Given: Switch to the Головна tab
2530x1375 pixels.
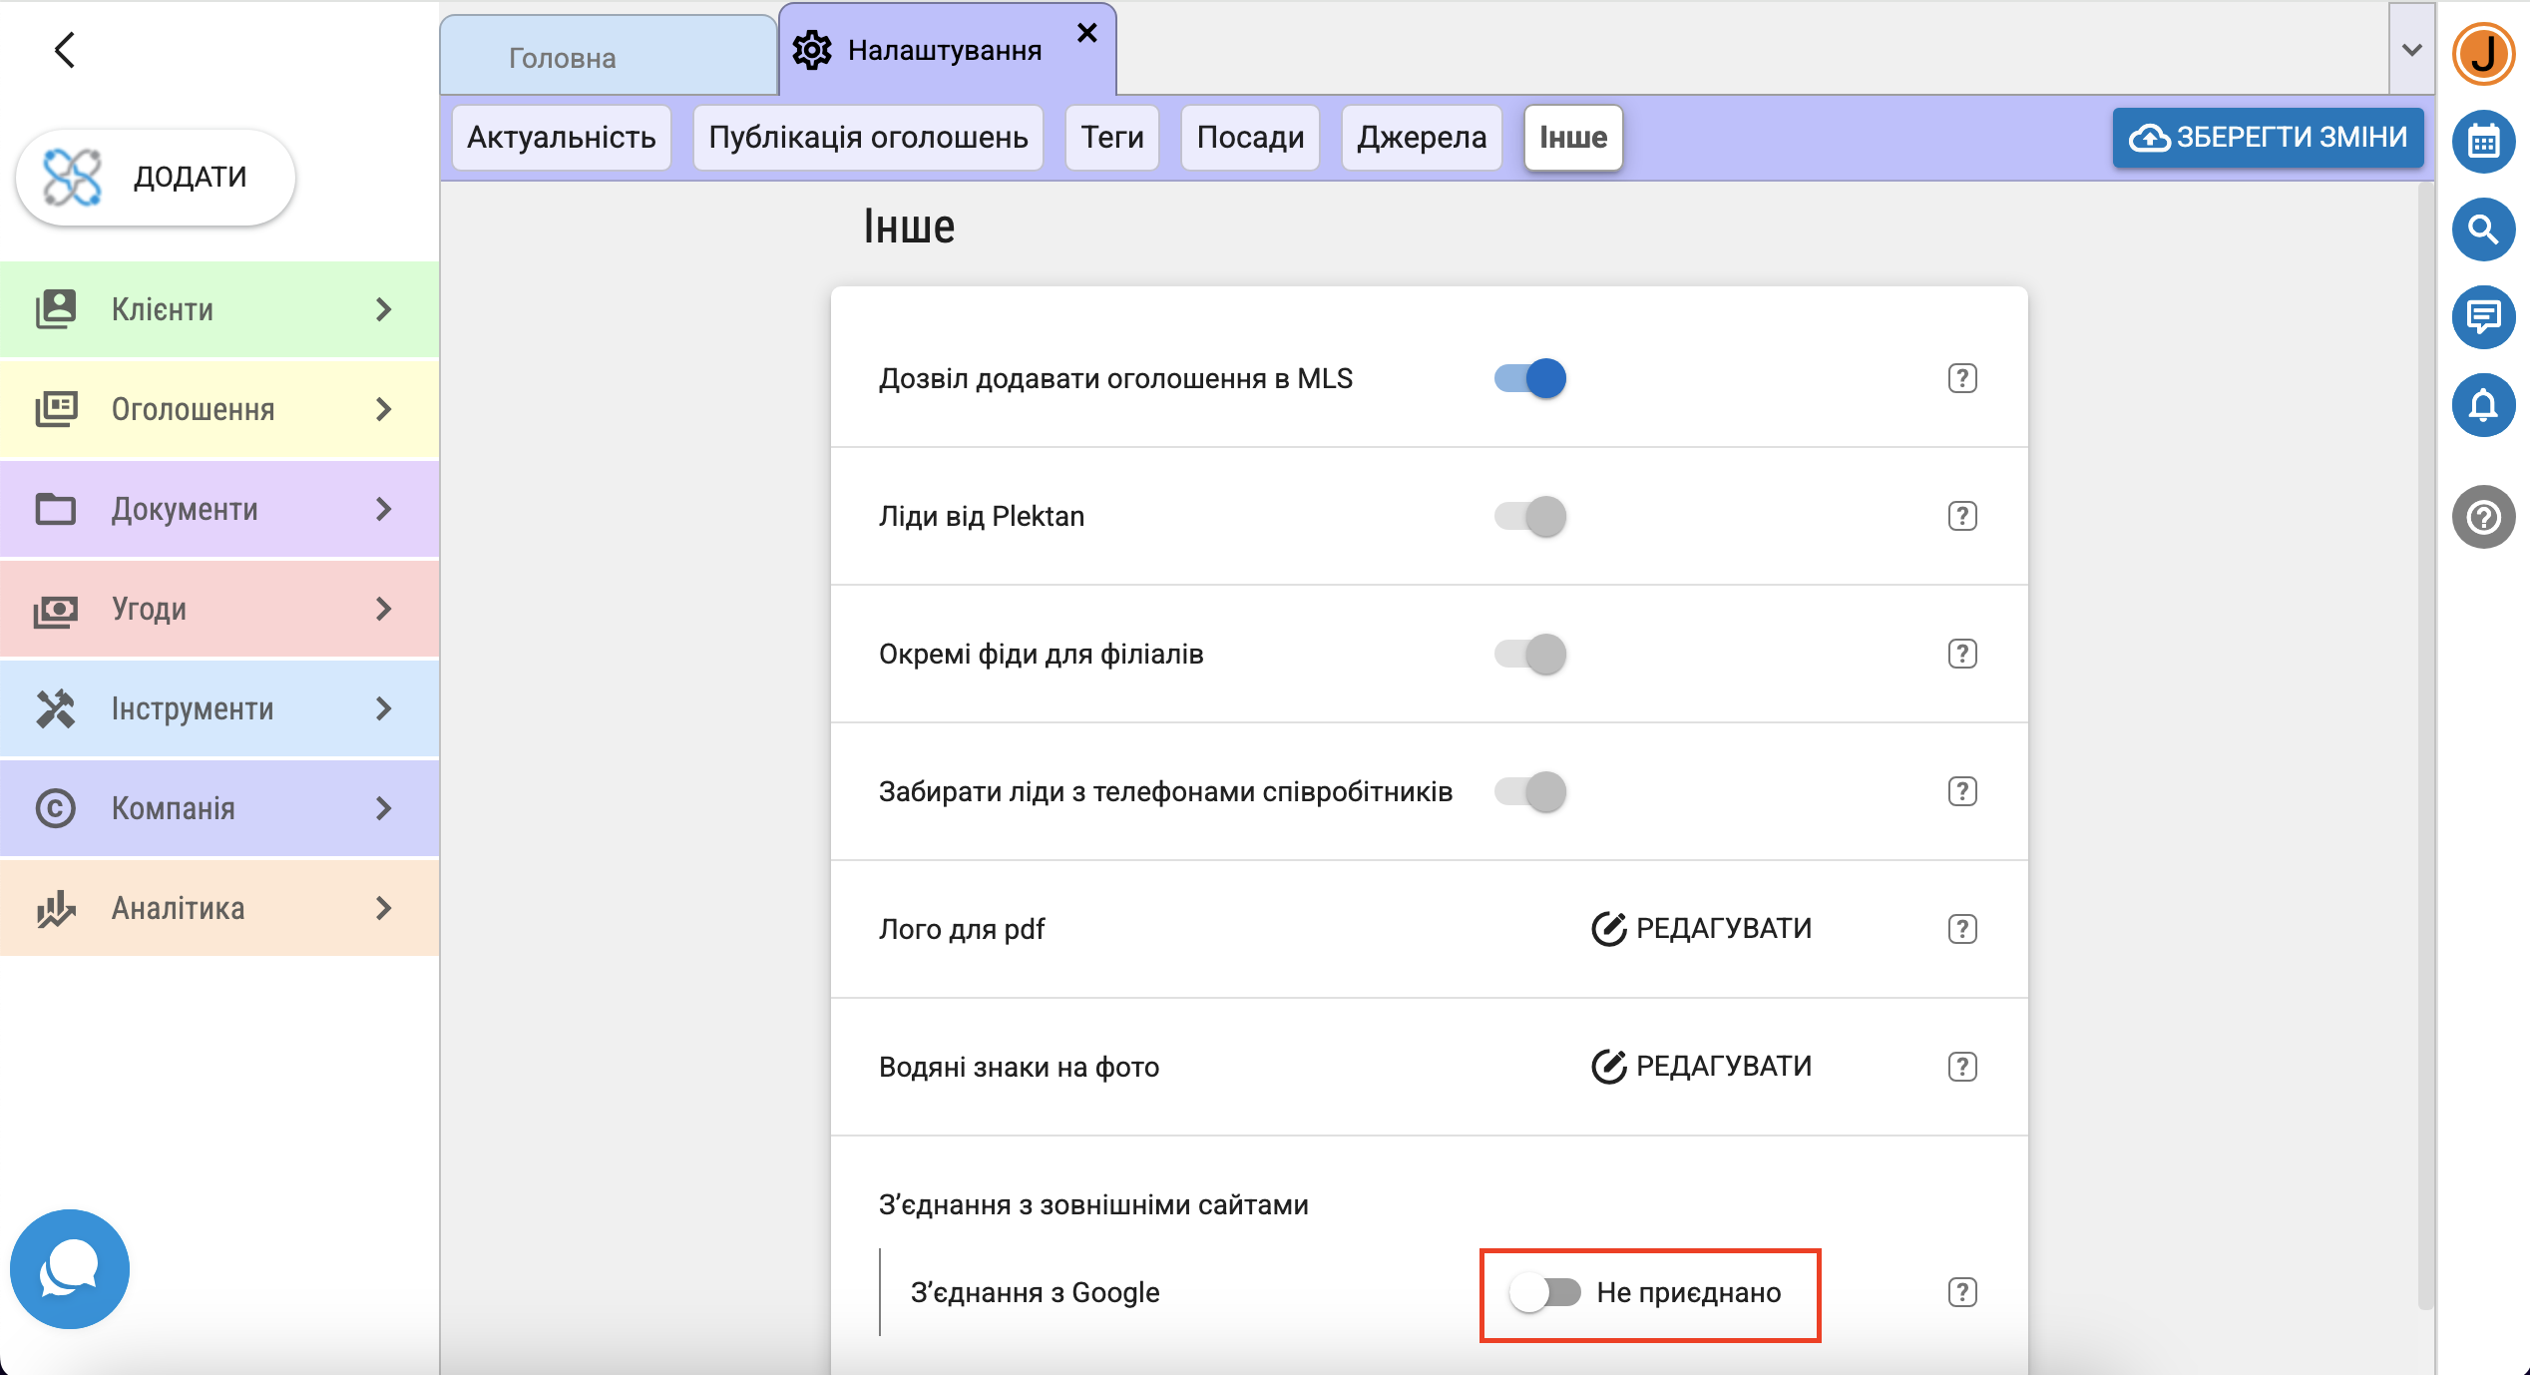Looking at the screenshot, I should click(x=563, y=58).
